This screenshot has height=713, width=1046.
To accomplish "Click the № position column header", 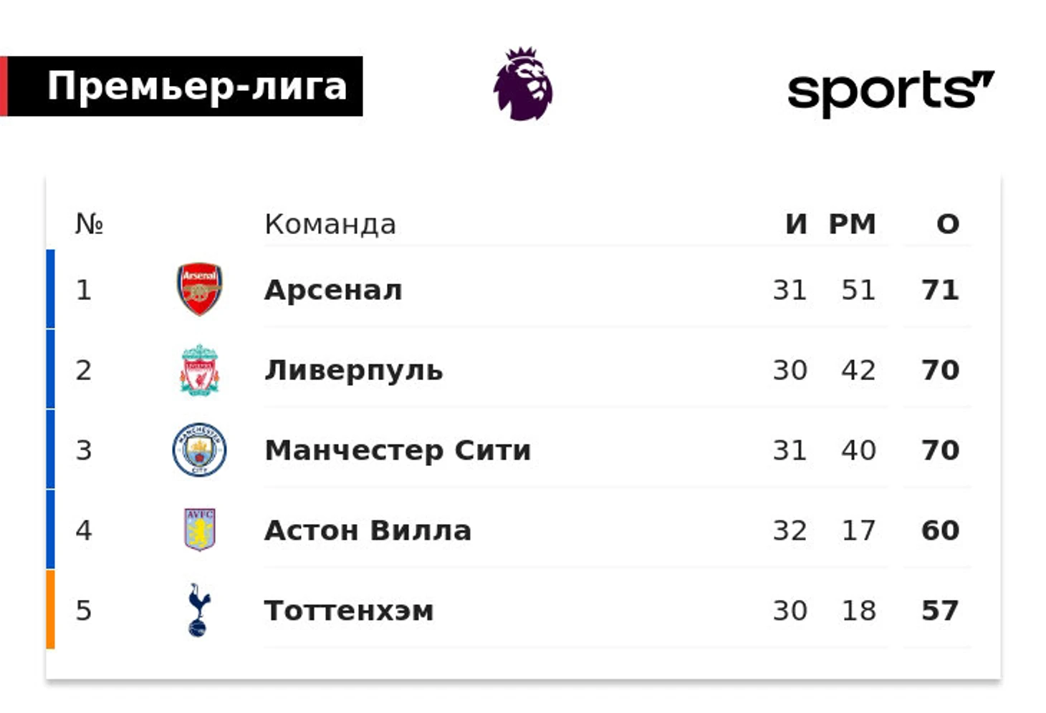I will click(89, 224).
